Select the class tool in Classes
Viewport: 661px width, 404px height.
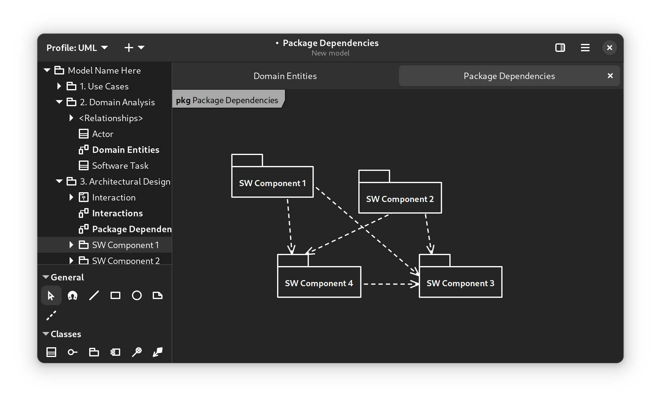[x=51, y=352]
